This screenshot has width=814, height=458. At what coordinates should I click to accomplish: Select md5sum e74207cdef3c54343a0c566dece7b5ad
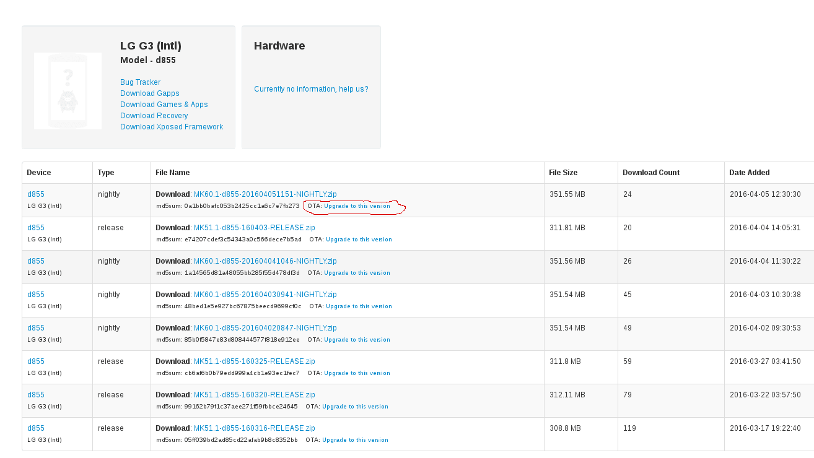[243, 240]
